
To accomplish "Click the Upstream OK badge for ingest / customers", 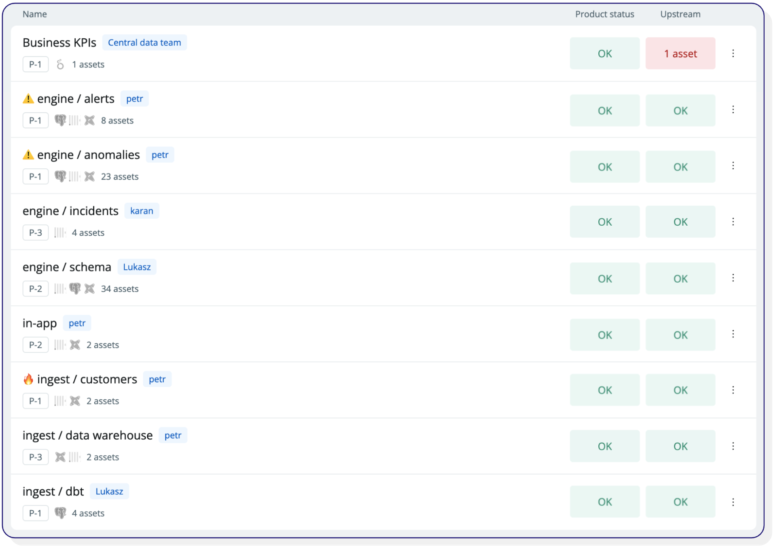I will click(x=680, y=390).
